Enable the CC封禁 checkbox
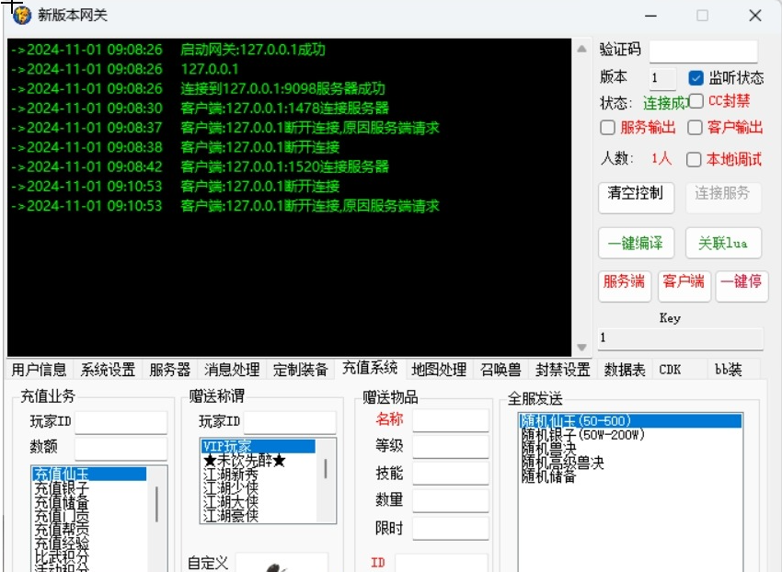 [696, 101]
